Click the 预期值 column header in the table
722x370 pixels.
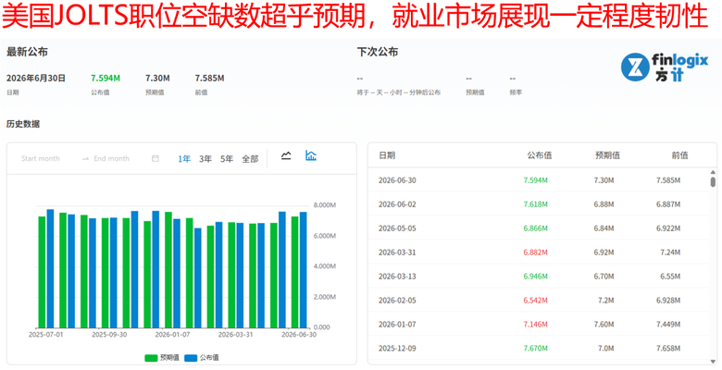pos(607,155)
